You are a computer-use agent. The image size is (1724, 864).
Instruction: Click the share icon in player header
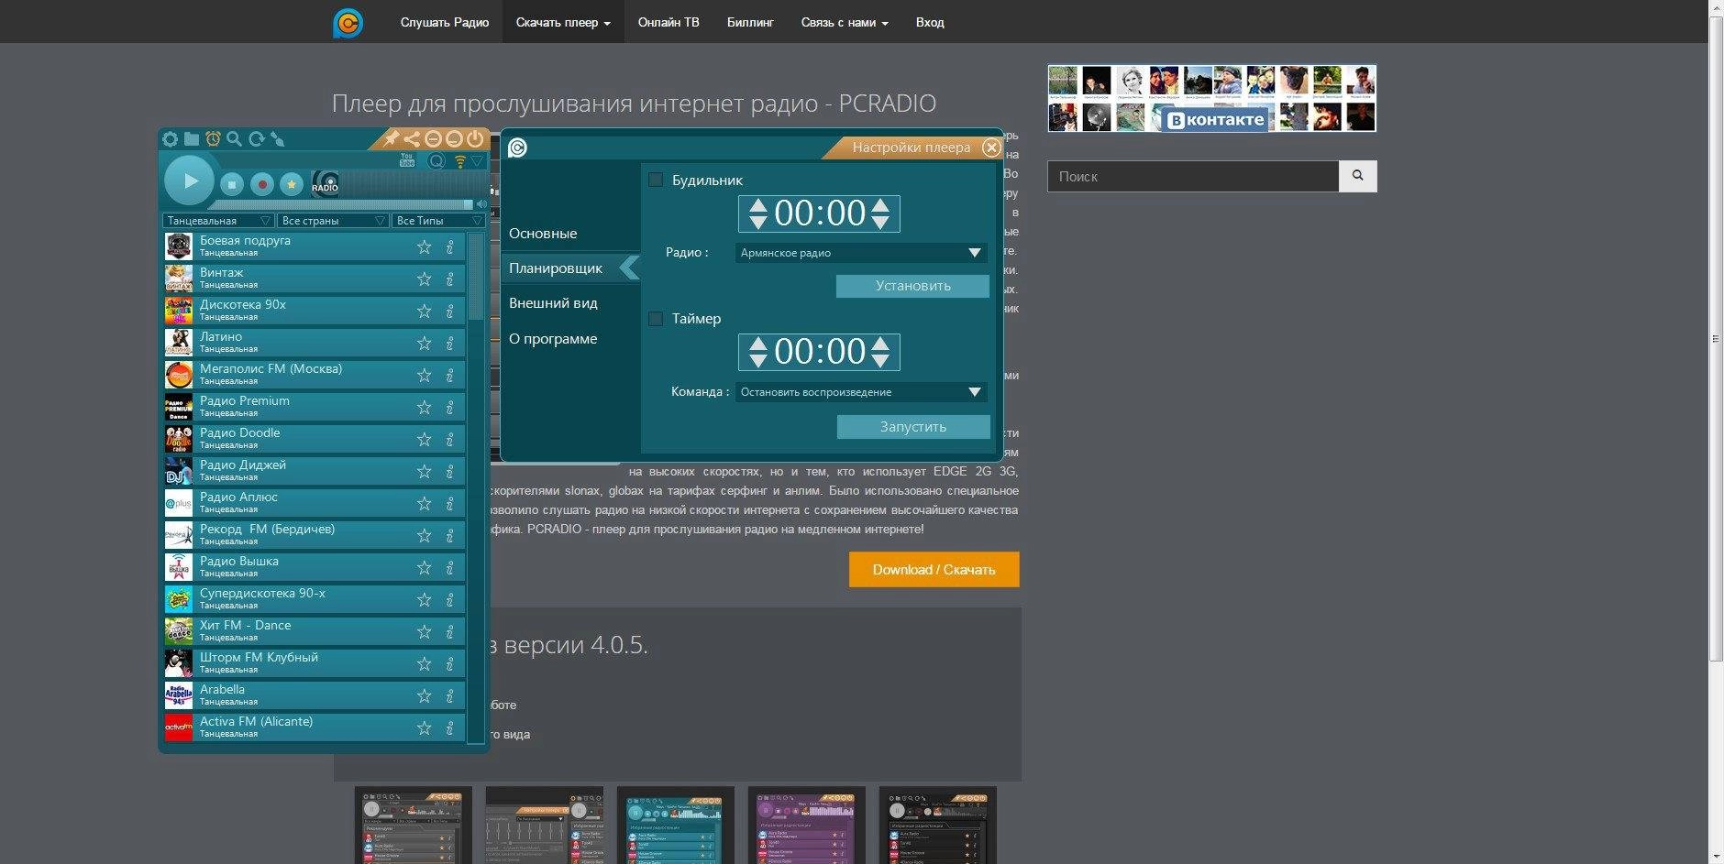(x=412, y=139)
